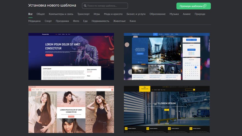
Task: Choose the Мода и красота category
Action: (113, 14)
